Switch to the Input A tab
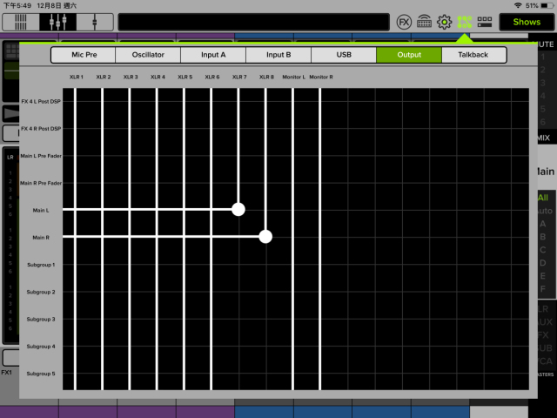 click(213, 55)
